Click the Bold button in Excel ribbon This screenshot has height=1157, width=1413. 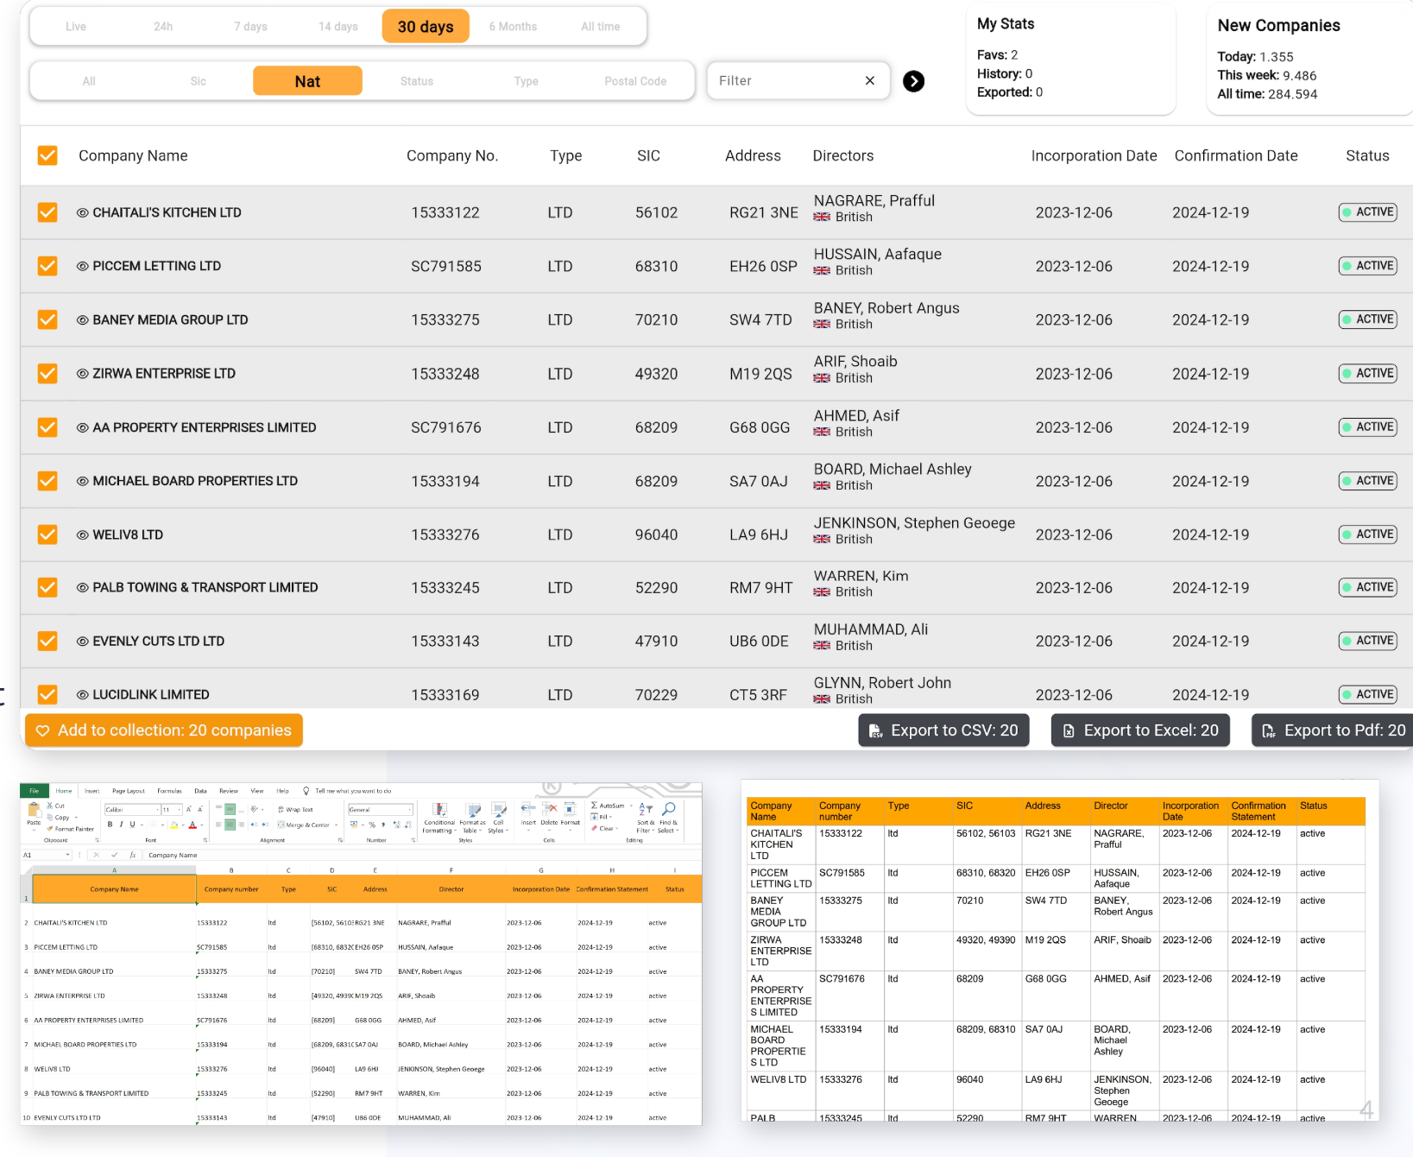tap(110, 825)
